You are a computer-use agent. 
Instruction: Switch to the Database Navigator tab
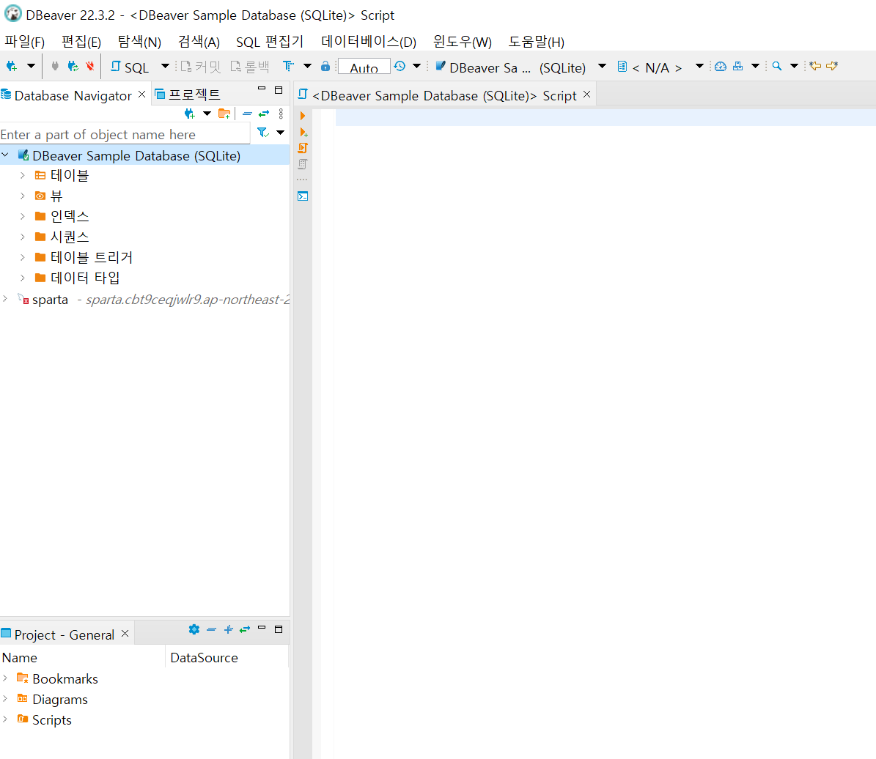point(73,95)
